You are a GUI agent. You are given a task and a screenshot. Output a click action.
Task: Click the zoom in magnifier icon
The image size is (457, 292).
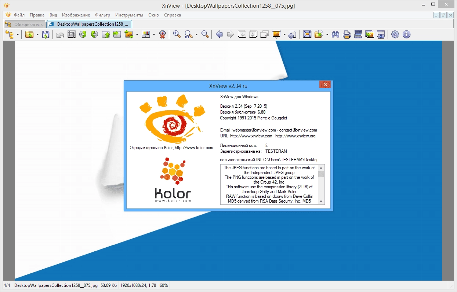(177, 34)
